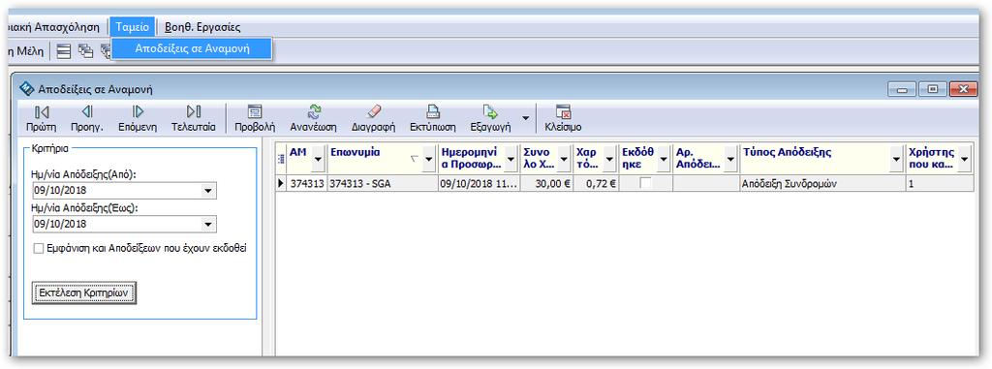This screenshot has width=992, height=369.
Task: Open the Ημ/νία Απόδειξης(Από) date dropdown
Action: pyautogui.click(x=207, y=191)
